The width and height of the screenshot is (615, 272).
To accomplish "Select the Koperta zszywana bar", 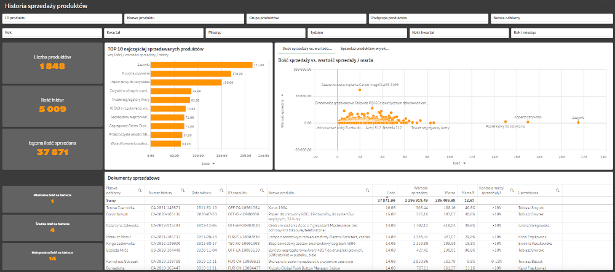I will point(191,74).
